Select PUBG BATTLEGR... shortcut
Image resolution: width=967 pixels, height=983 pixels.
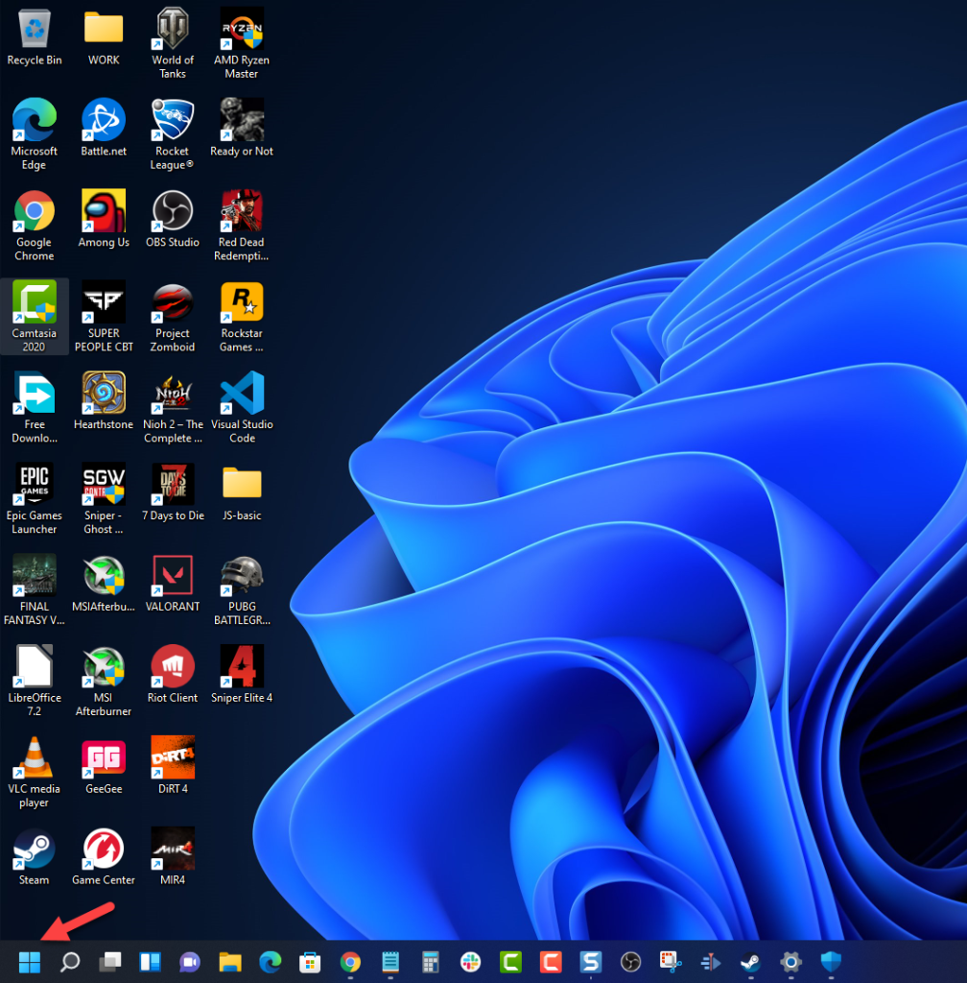tap(242, 590)
